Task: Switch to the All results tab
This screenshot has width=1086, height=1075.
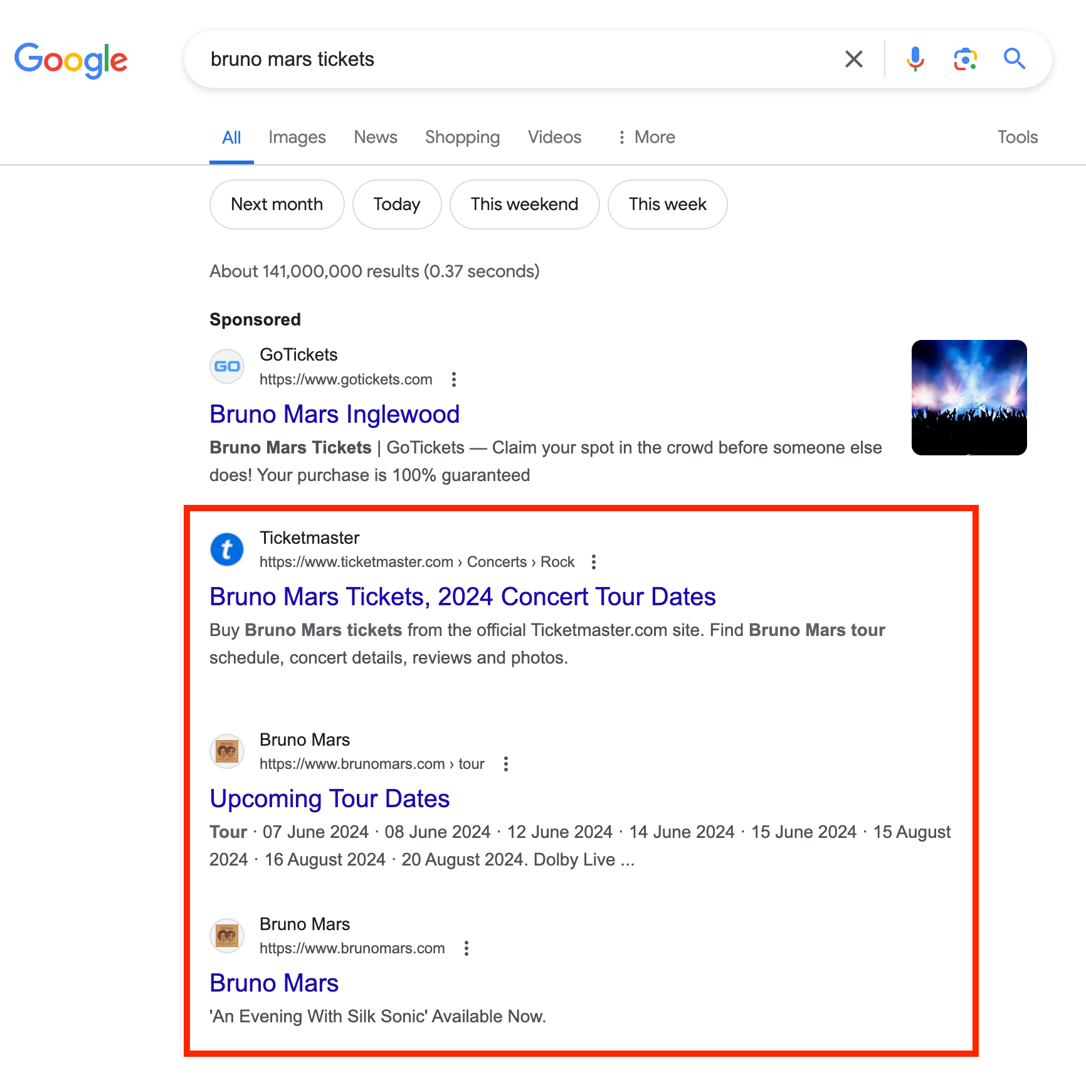Action: (x=231, y=137)
